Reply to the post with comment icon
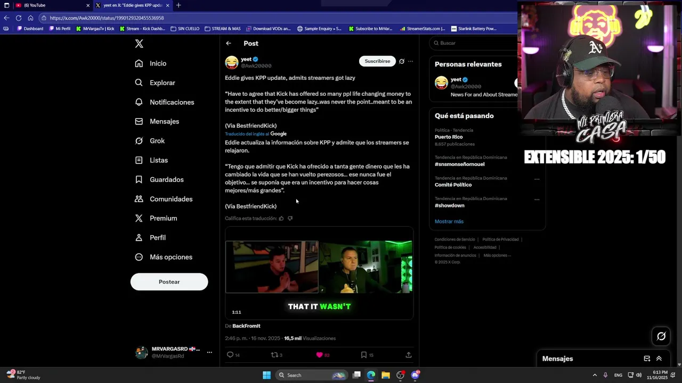 click(230, 355)
